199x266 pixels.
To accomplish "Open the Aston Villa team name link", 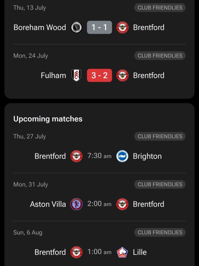I will (x=48, y=204).
